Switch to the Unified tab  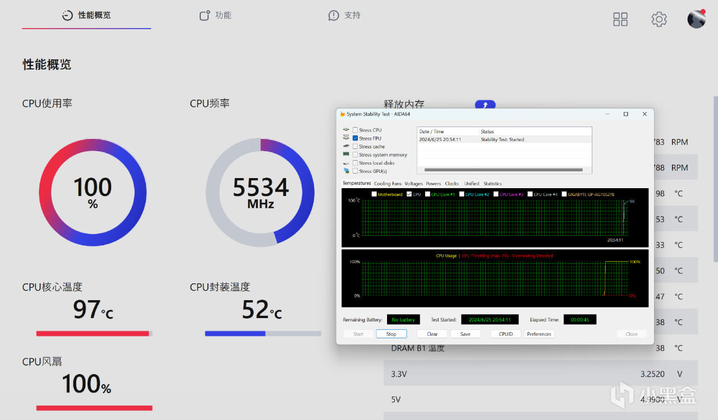click(472, 184)
